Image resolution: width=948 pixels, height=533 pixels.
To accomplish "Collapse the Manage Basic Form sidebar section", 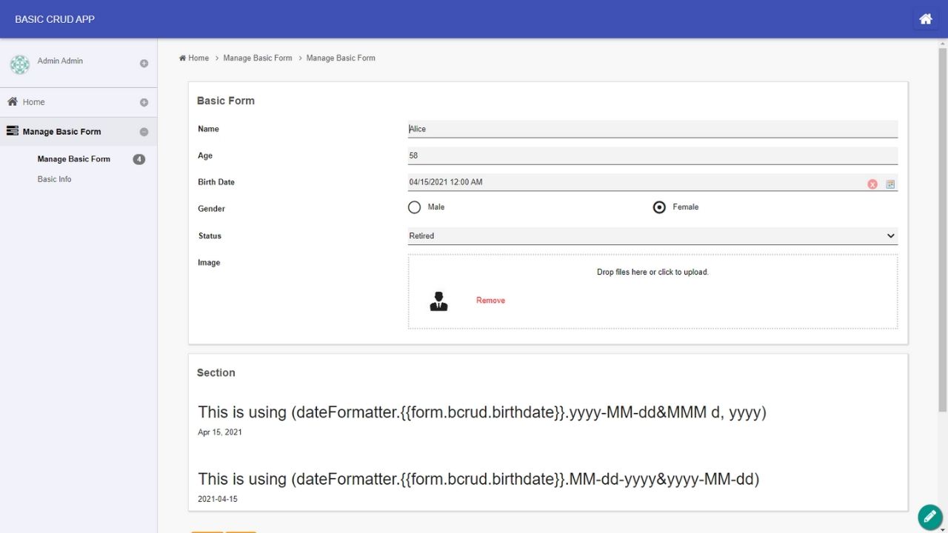I will coord(144,133).
